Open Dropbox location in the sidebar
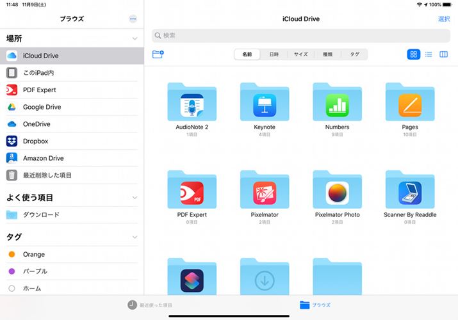The width and height of the screenshot is (458, 320). coord(35,141)
